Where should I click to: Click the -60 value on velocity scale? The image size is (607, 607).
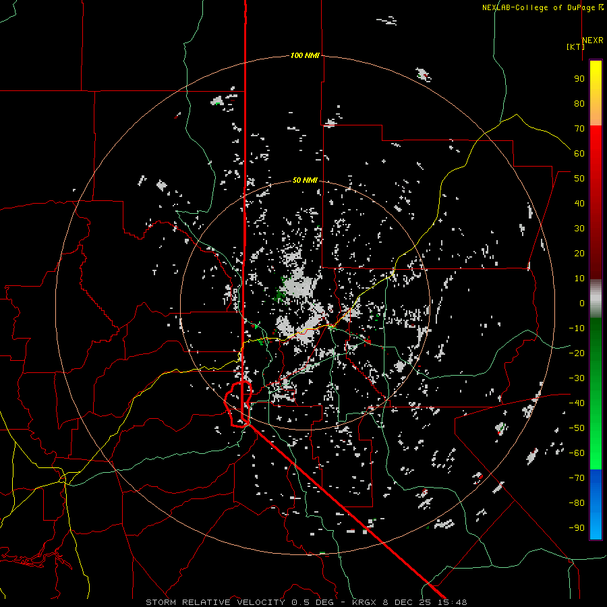577,453
